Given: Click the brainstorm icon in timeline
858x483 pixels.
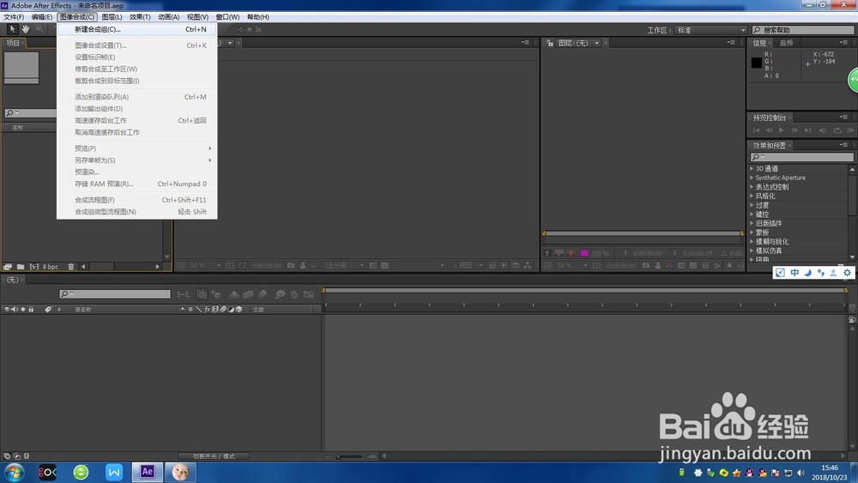Looking at the screenshot, I should pos(280,294).
